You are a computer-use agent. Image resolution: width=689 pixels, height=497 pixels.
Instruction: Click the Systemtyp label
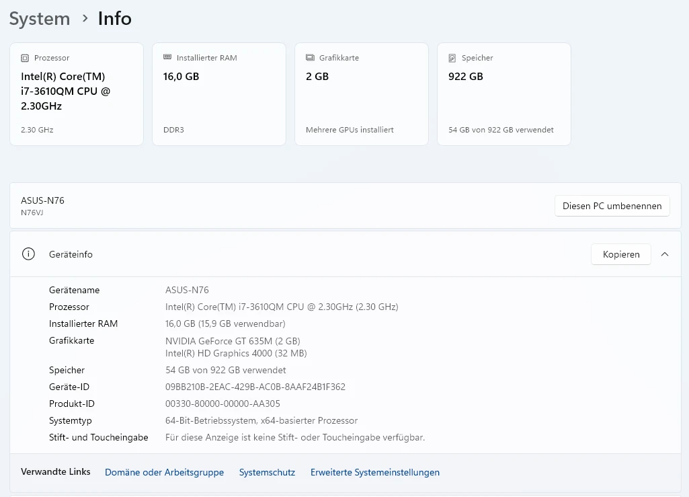point(71,420)
